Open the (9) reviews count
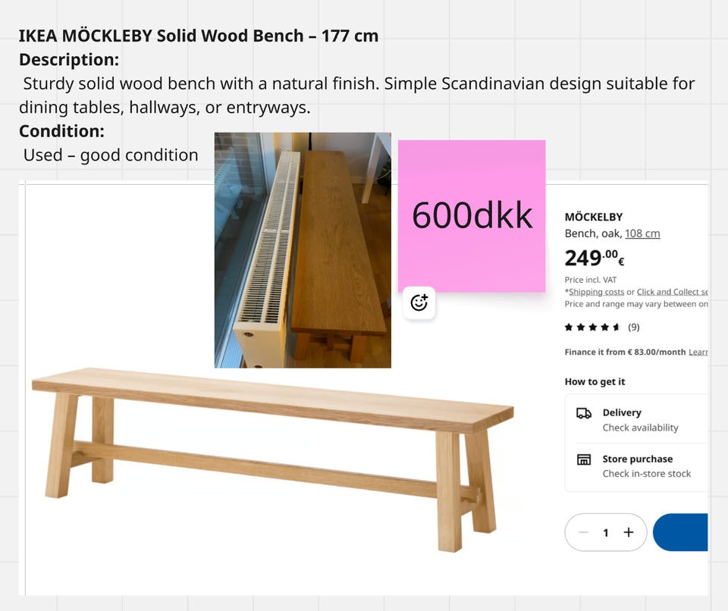This screenshot has width=728, height=611. [633, 327]
